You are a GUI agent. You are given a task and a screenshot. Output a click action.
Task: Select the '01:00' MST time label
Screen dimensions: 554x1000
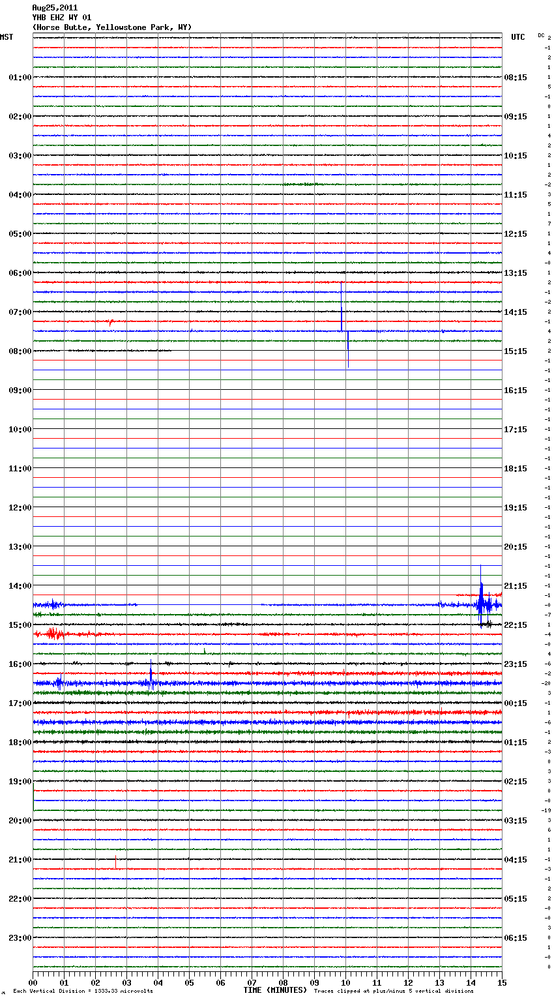[20, 78]
